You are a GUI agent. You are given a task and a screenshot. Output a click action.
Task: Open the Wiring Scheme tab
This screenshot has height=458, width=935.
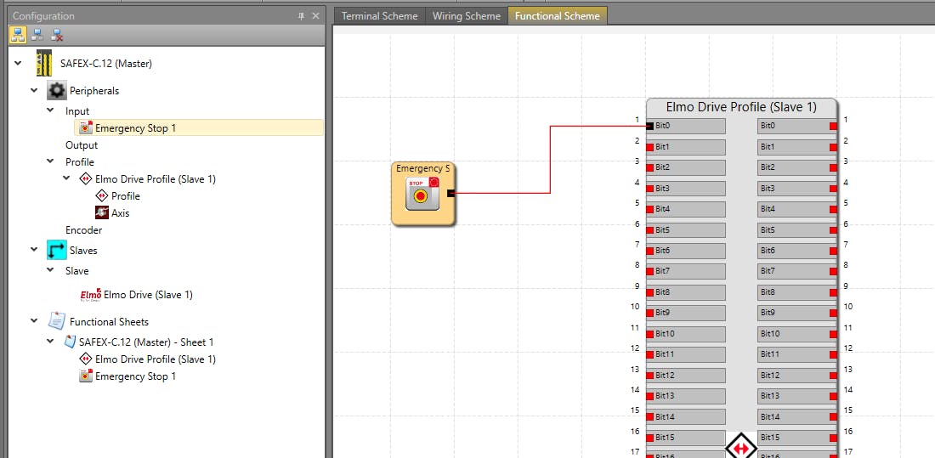[466, 16]
